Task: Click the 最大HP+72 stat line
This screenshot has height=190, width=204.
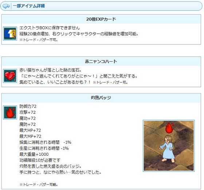Action: coord(30,130)
